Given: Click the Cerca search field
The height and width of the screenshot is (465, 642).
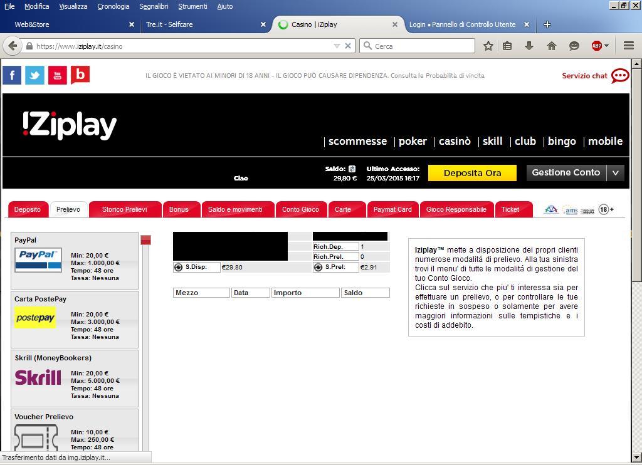Looking at the screenshot, I should tap(417, 46).
